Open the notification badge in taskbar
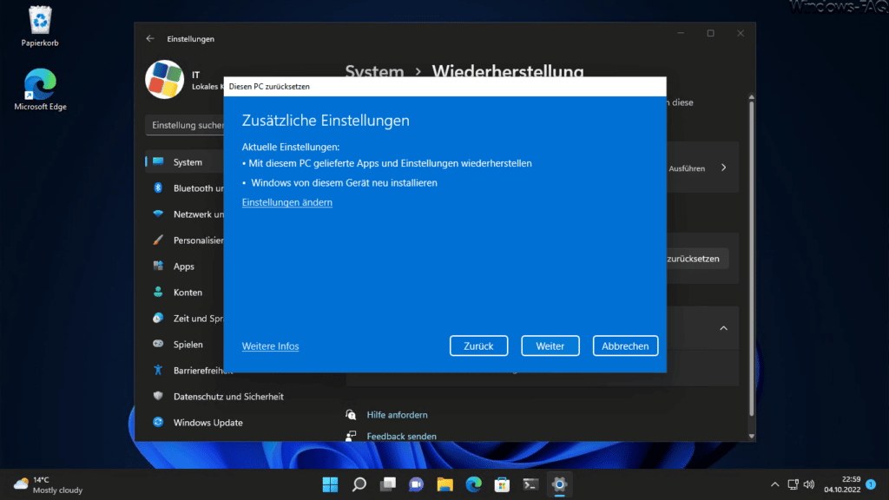 pos(871,484)
